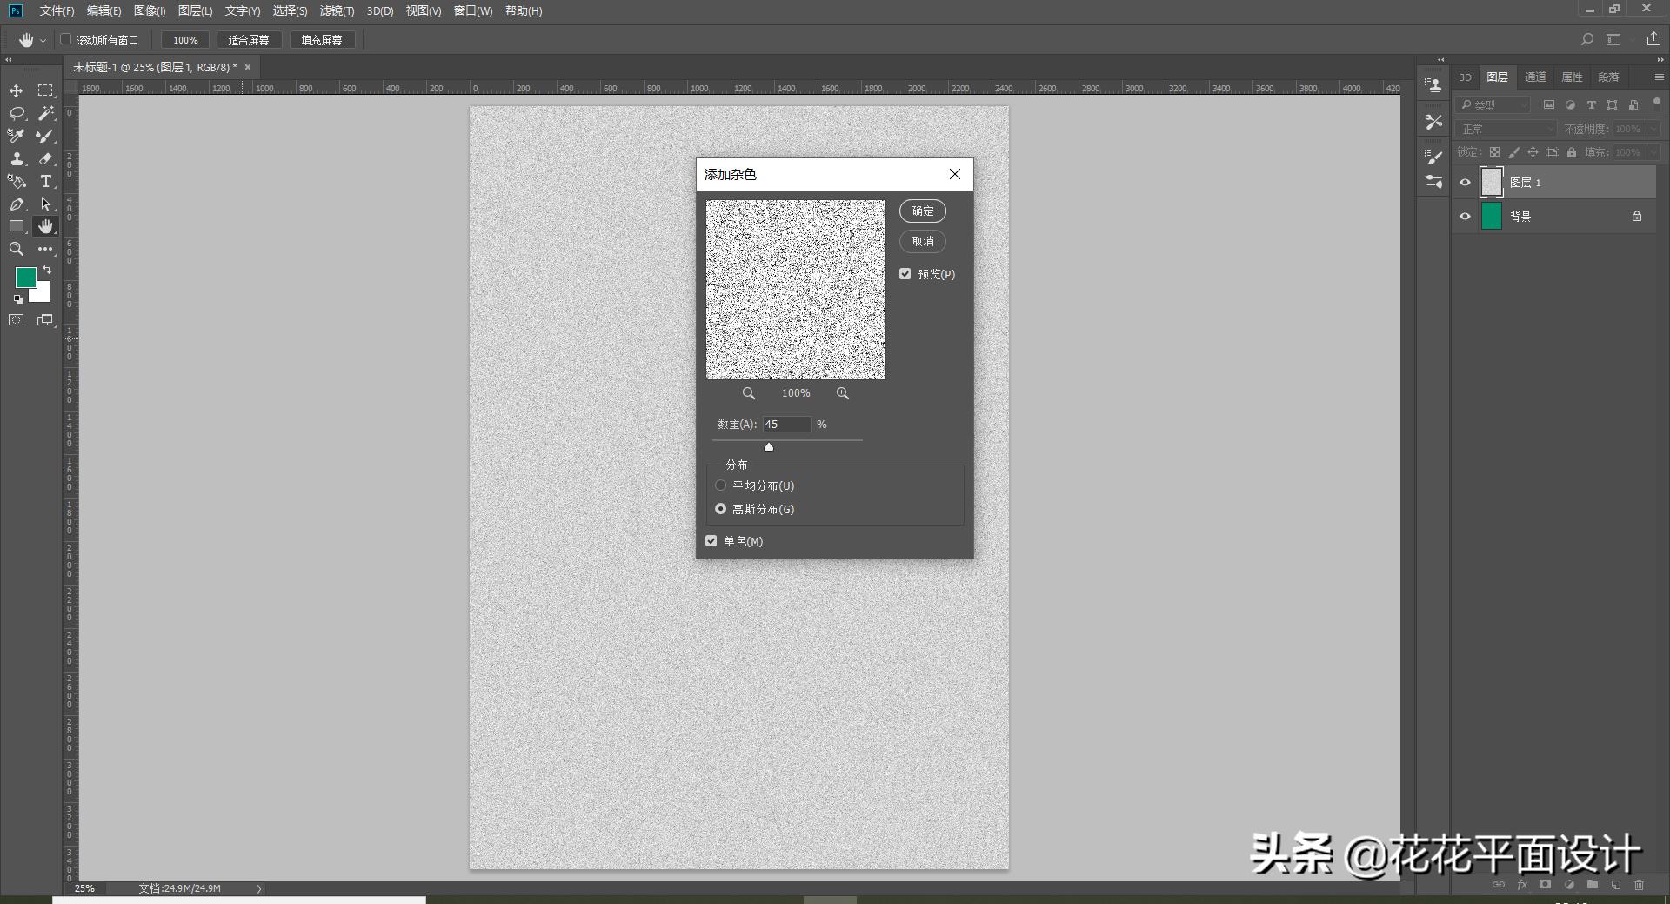Image resolution: width=1670 pixels, height=904 pixels.
Task: Select the Magic Wand tool
Action: (45, 113)
